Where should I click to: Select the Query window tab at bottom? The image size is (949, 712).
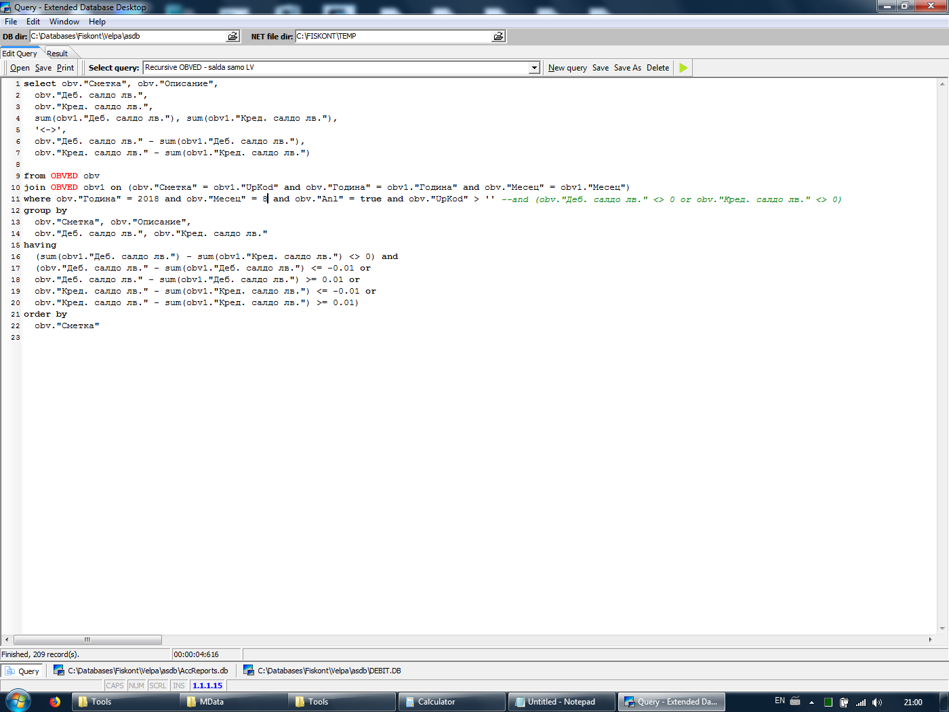point(22,671)
